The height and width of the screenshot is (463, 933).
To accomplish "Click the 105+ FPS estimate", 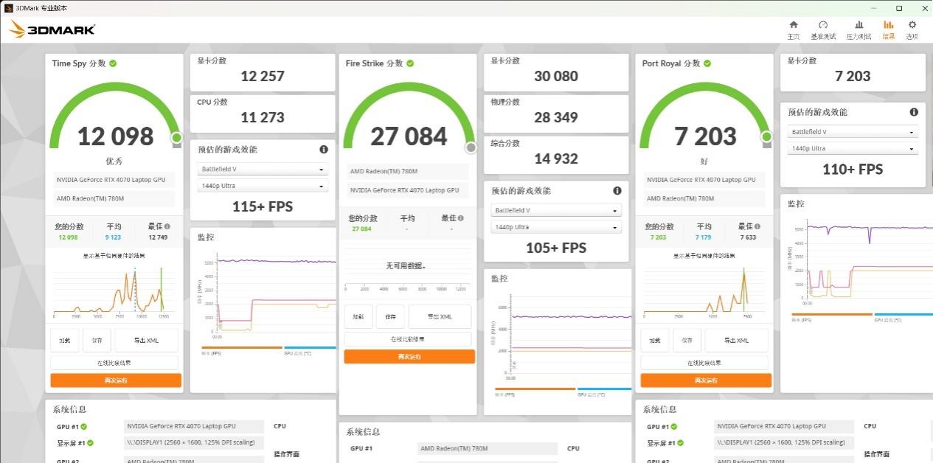I will pyautogui.click(x=556, y=248).
